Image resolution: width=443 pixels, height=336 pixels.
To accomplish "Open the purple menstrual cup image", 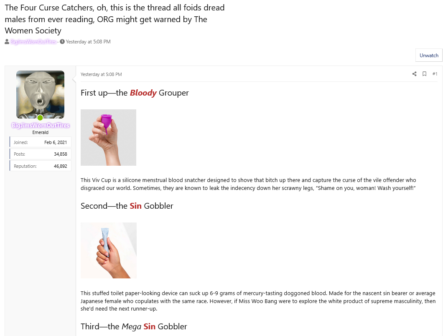I will click(109, 137).
